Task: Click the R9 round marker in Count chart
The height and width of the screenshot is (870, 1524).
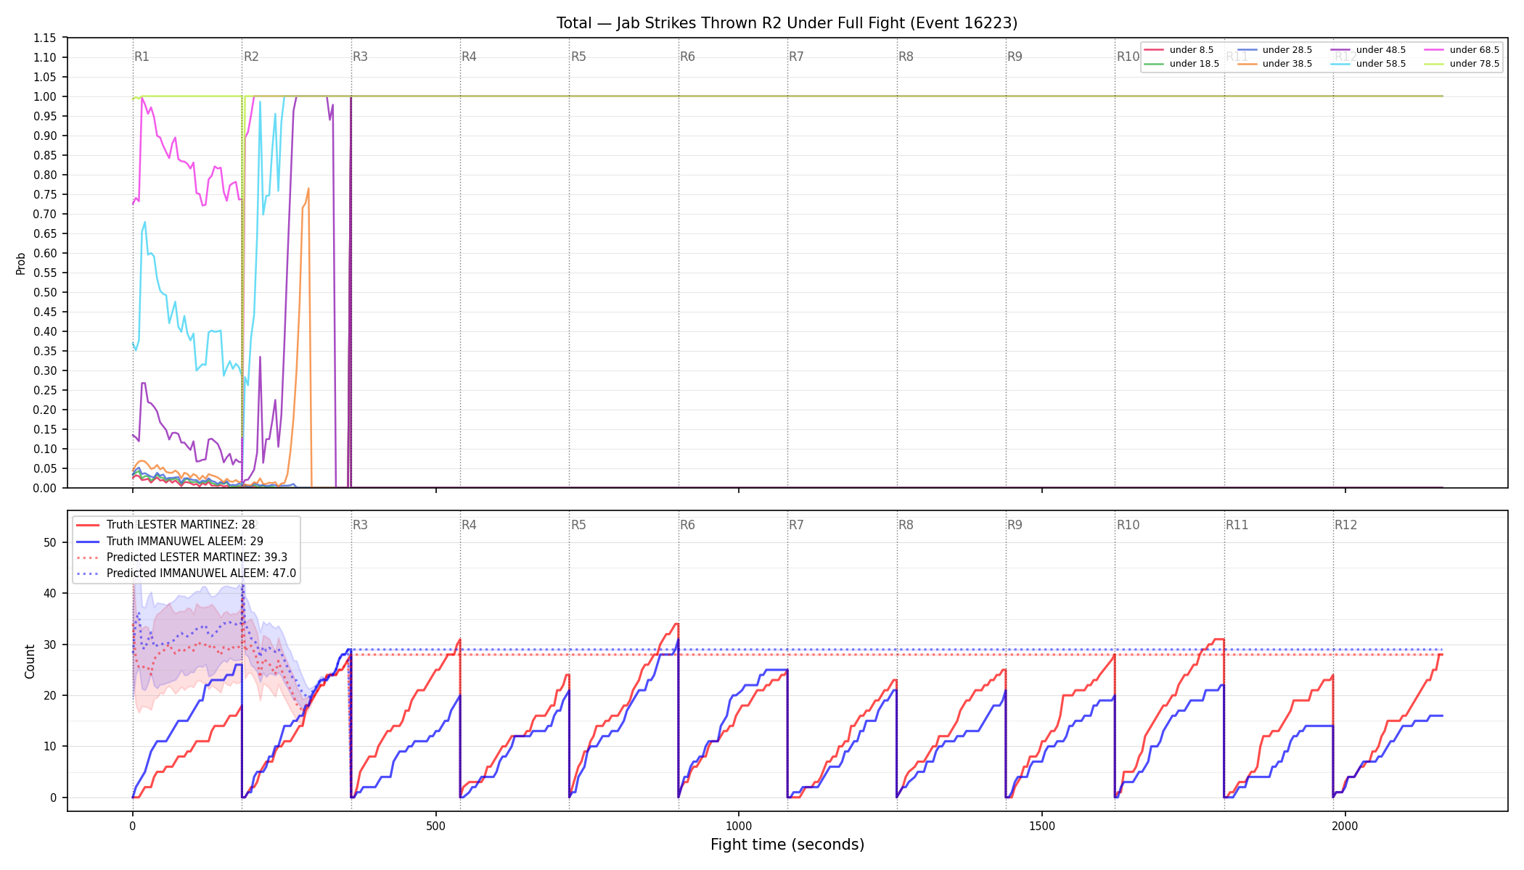Action: 1015,525
